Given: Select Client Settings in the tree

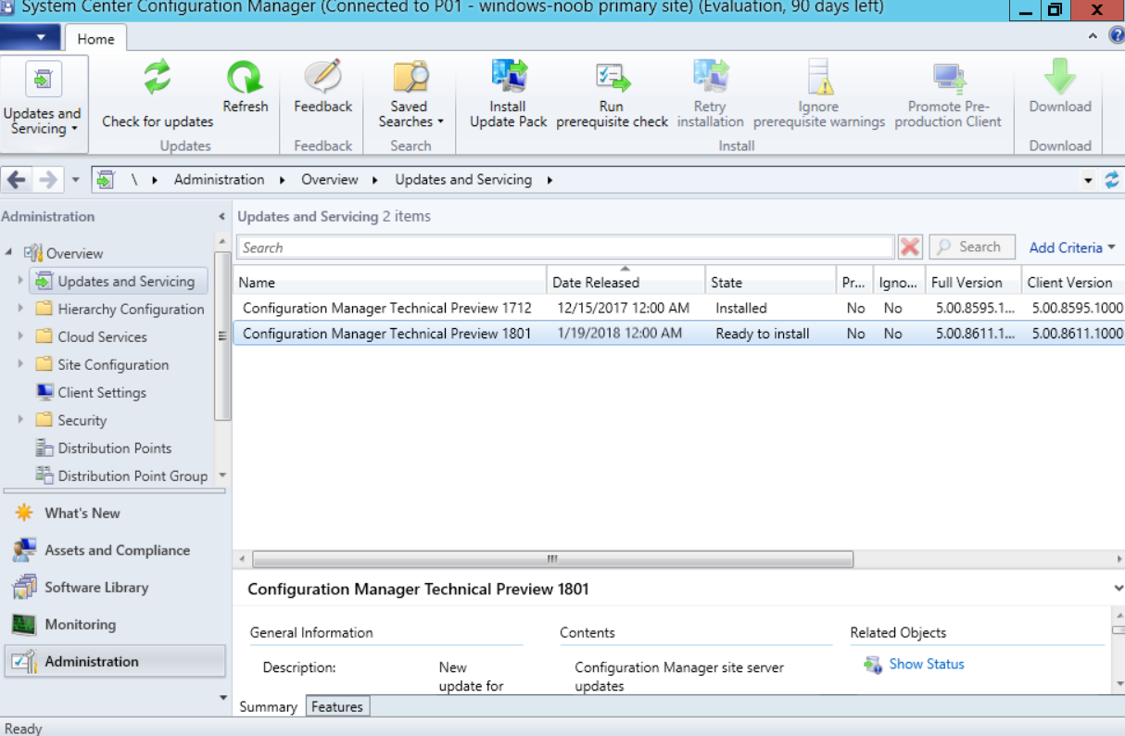Looking at the screenshot, I should tap(91, 392).
